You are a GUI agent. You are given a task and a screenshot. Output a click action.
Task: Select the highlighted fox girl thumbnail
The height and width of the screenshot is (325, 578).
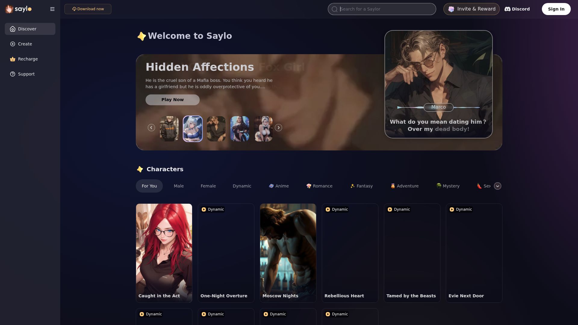193,129
